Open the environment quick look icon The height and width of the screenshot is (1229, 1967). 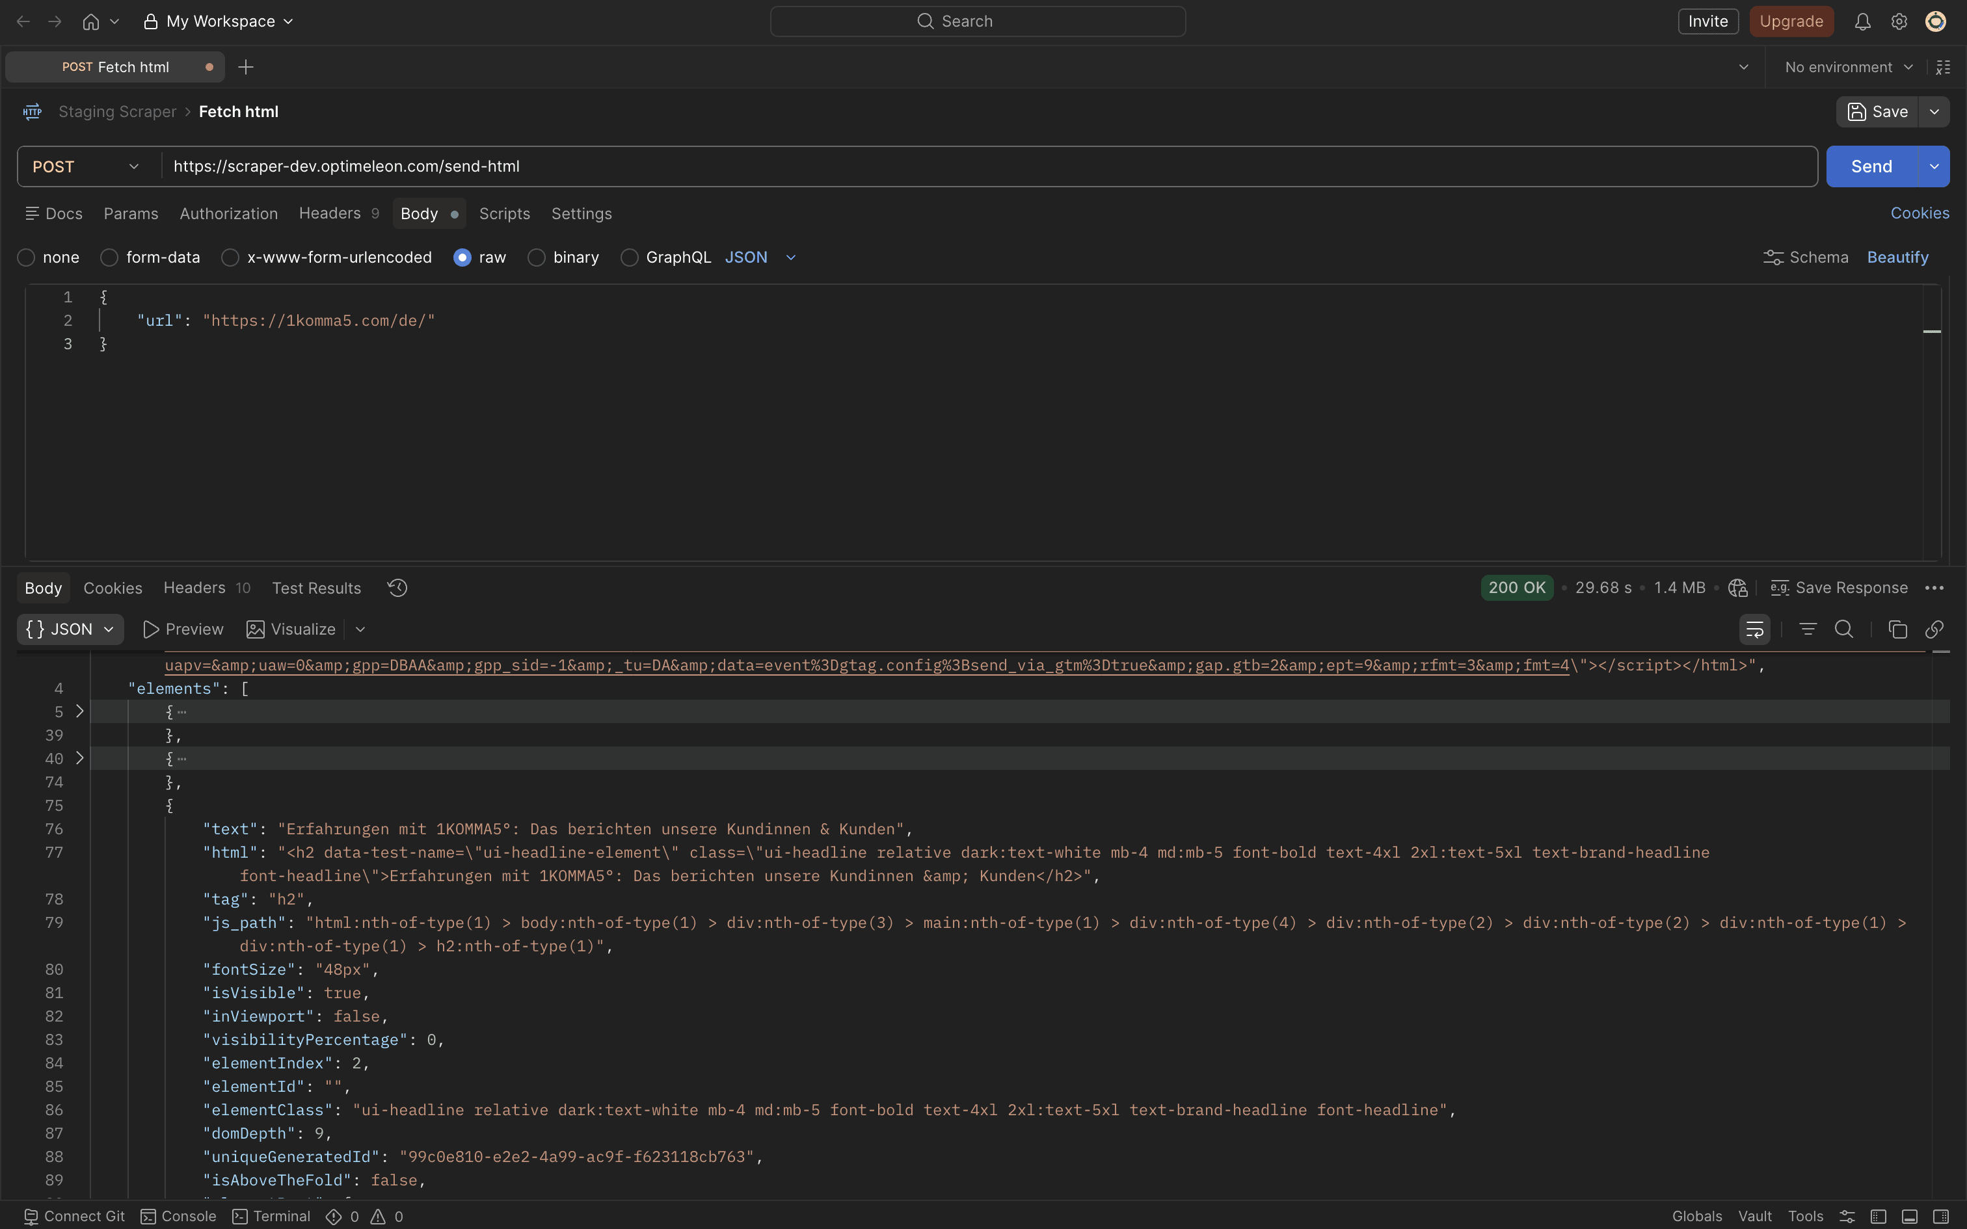[x=1943, y=66]
